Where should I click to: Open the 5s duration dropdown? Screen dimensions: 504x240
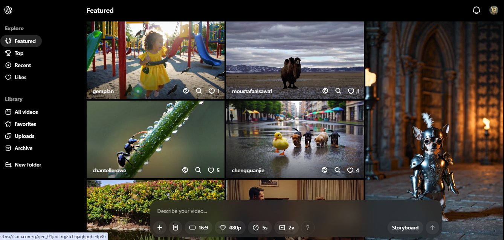260,228
